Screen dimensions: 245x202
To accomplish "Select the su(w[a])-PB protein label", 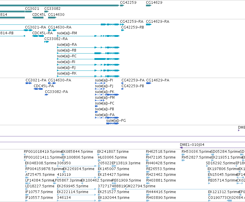I will (105, 109).
